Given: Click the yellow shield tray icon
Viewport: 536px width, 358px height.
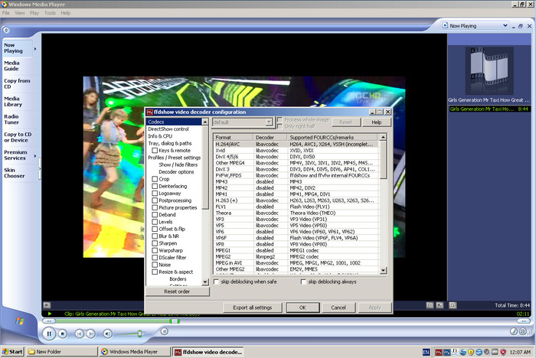Looking at the screenshot, I should pos(471,352).
